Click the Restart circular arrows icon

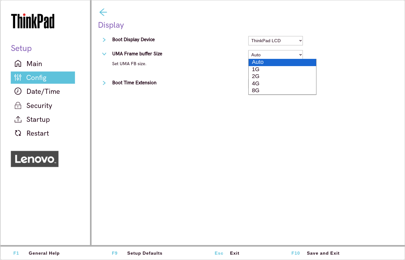click(18, 133)
